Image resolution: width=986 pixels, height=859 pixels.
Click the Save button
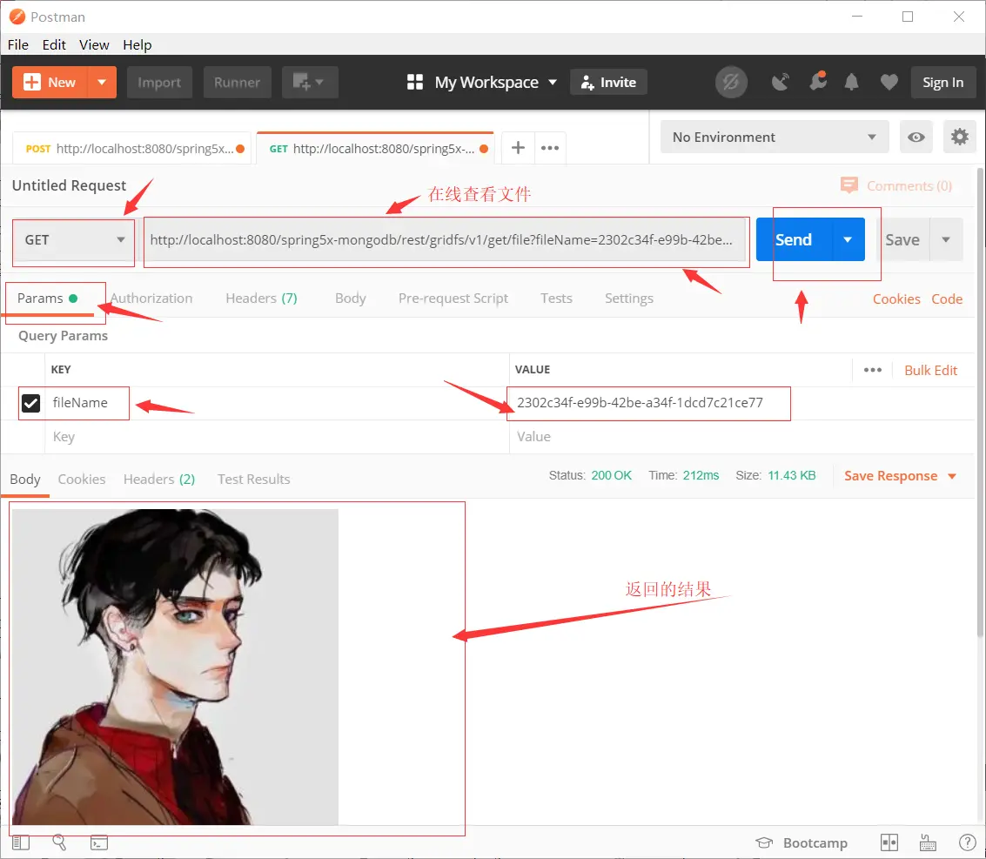pos(902,239)
